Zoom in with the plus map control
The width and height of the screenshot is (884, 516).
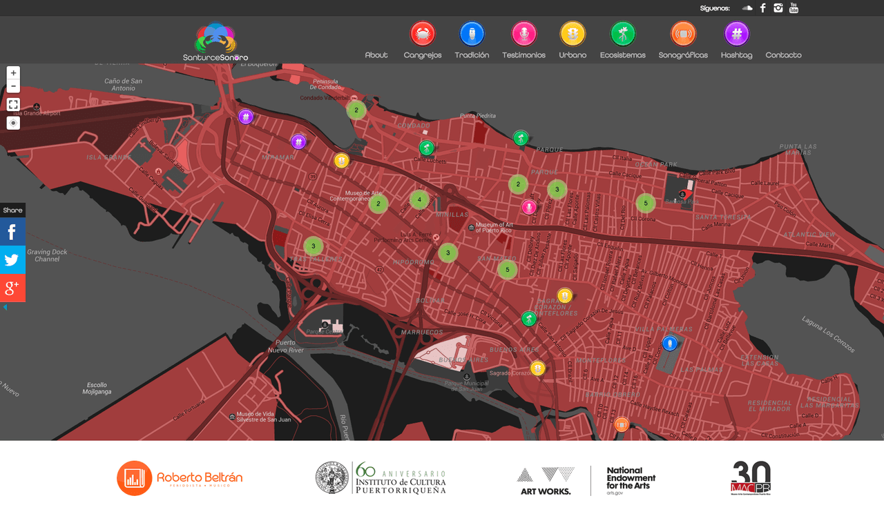click(12, 72)
